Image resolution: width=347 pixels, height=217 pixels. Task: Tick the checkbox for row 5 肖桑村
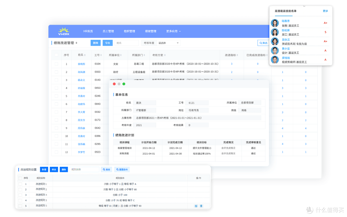(56, 96)
